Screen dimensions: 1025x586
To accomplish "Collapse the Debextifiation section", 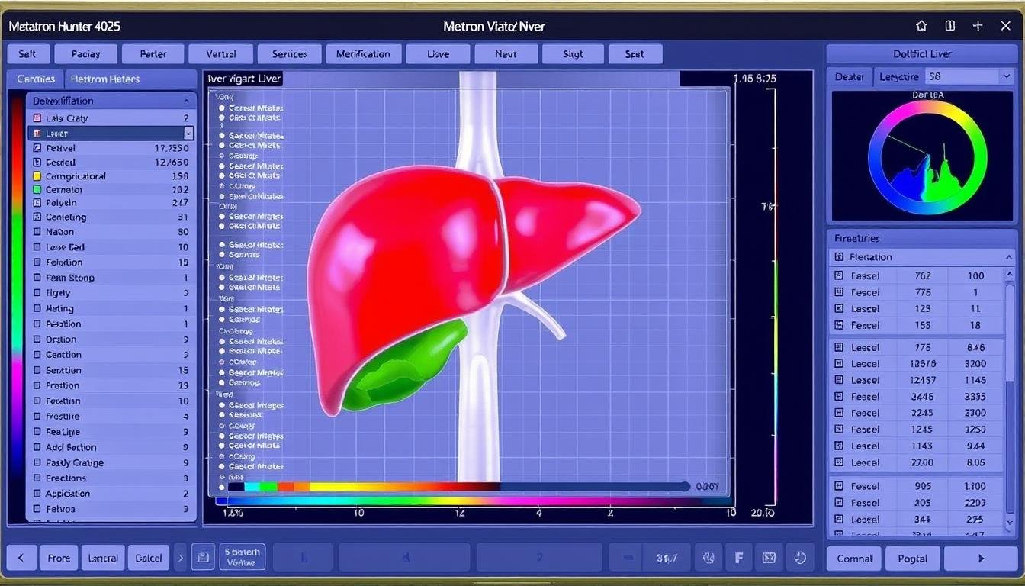I will tap(186, 101).
